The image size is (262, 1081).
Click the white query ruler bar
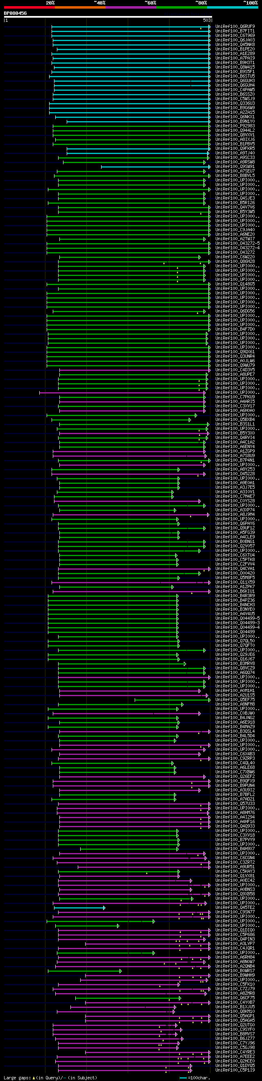[108, 17]
